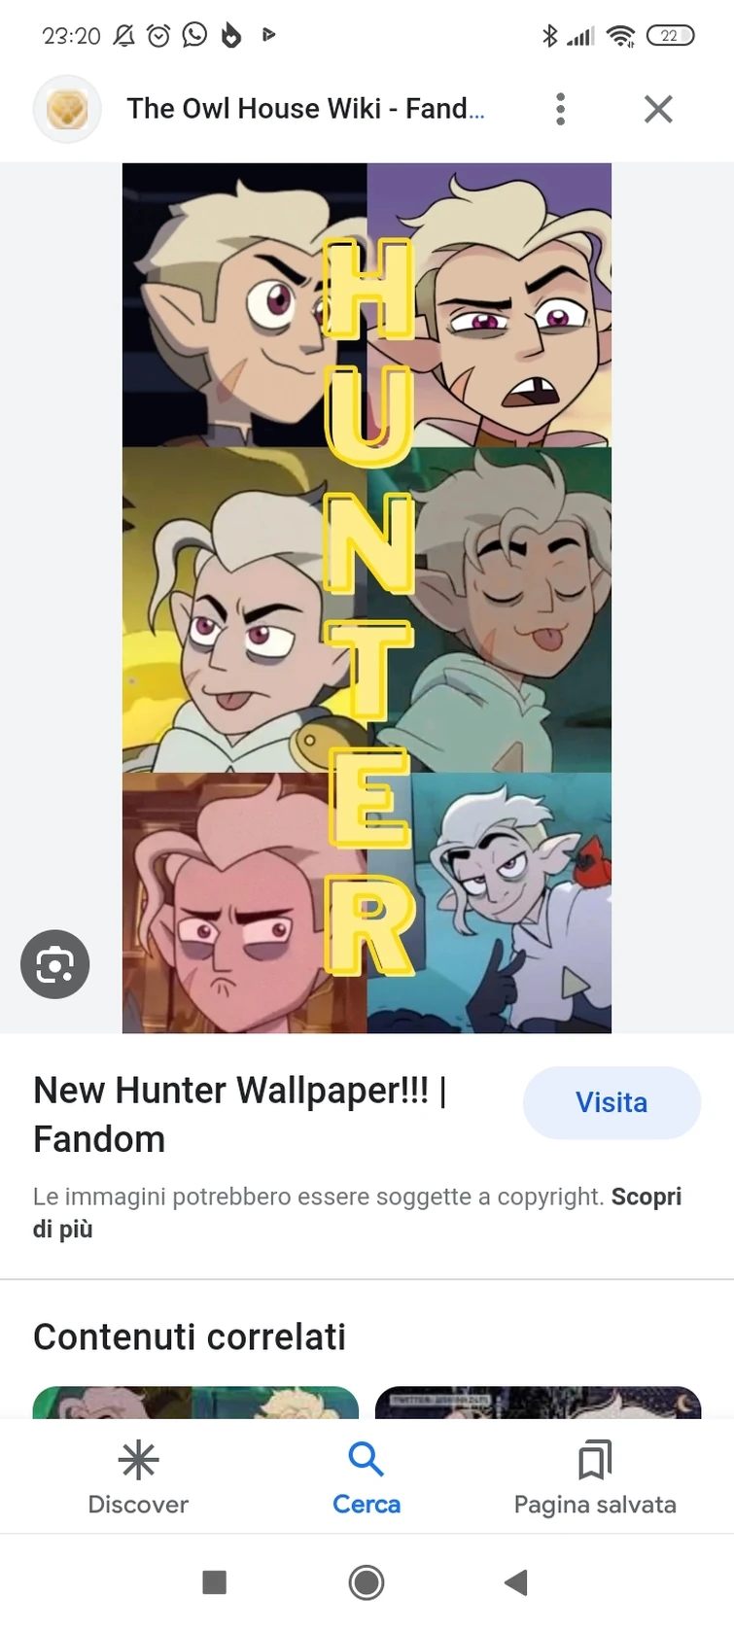
Task: Open the Owl House Wiki site favicon
Action: (x=67, y=109)
